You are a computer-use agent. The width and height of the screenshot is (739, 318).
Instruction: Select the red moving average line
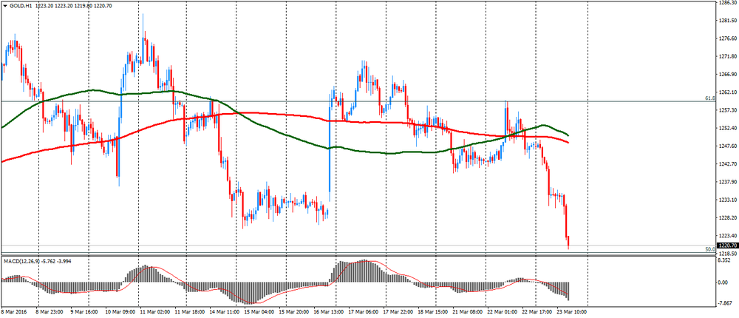(x=296, y=115)
